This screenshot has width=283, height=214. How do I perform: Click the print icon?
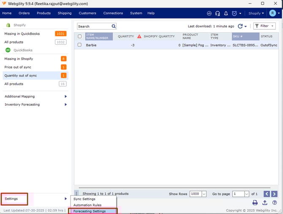255,203
